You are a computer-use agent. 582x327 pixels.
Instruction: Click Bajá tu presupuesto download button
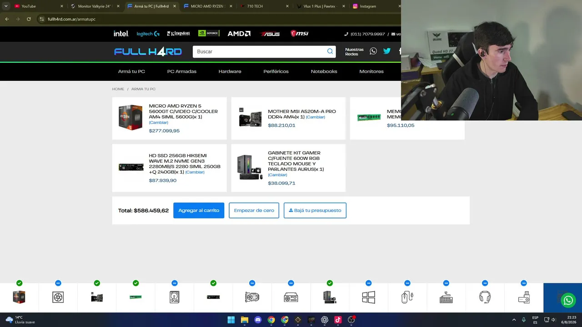coord(315,210)
